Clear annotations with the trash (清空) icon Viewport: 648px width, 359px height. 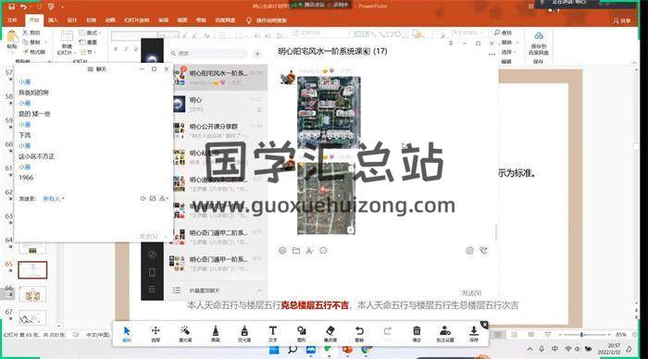(417, 333)
